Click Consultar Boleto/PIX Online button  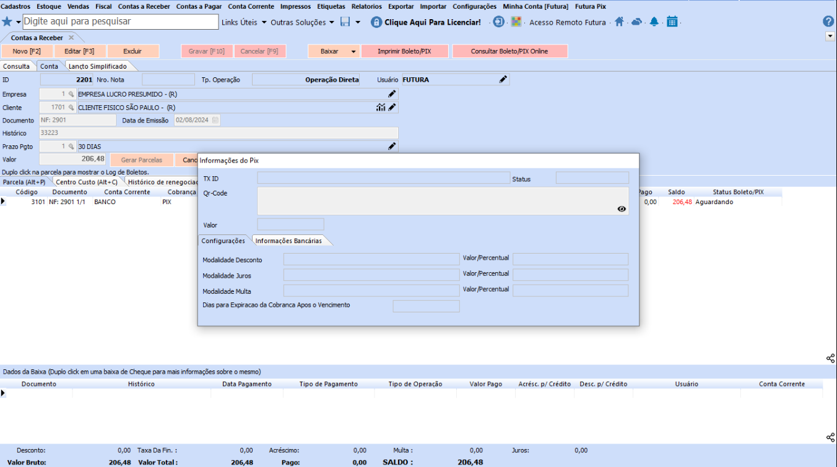tap(510, 51)
